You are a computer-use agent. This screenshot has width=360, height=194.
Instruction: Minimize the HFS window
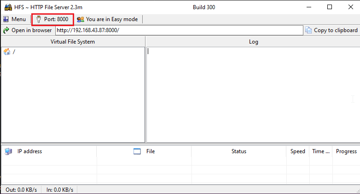[x=309, y=7]
